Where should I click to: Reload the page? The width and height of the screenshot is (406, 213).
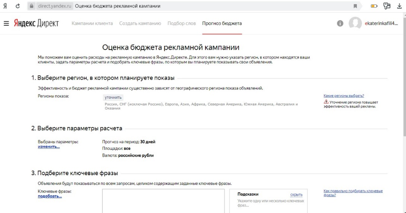(18, 6)
